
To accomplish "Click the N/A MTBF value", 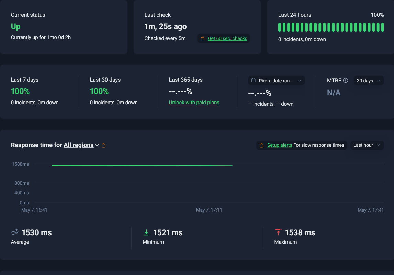I will click(334, 93).
